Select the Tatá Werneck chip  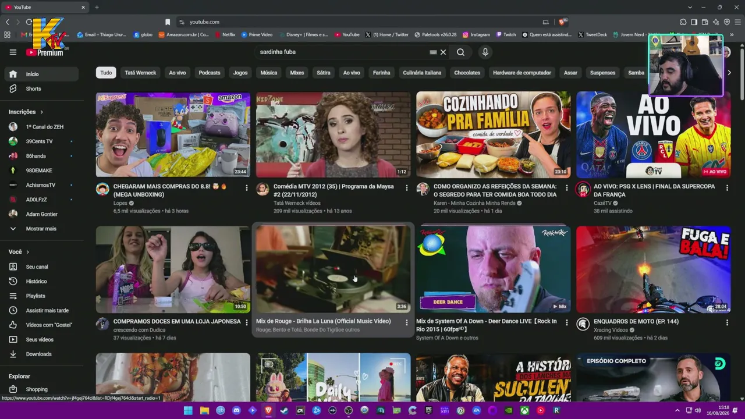click(140, 73)
